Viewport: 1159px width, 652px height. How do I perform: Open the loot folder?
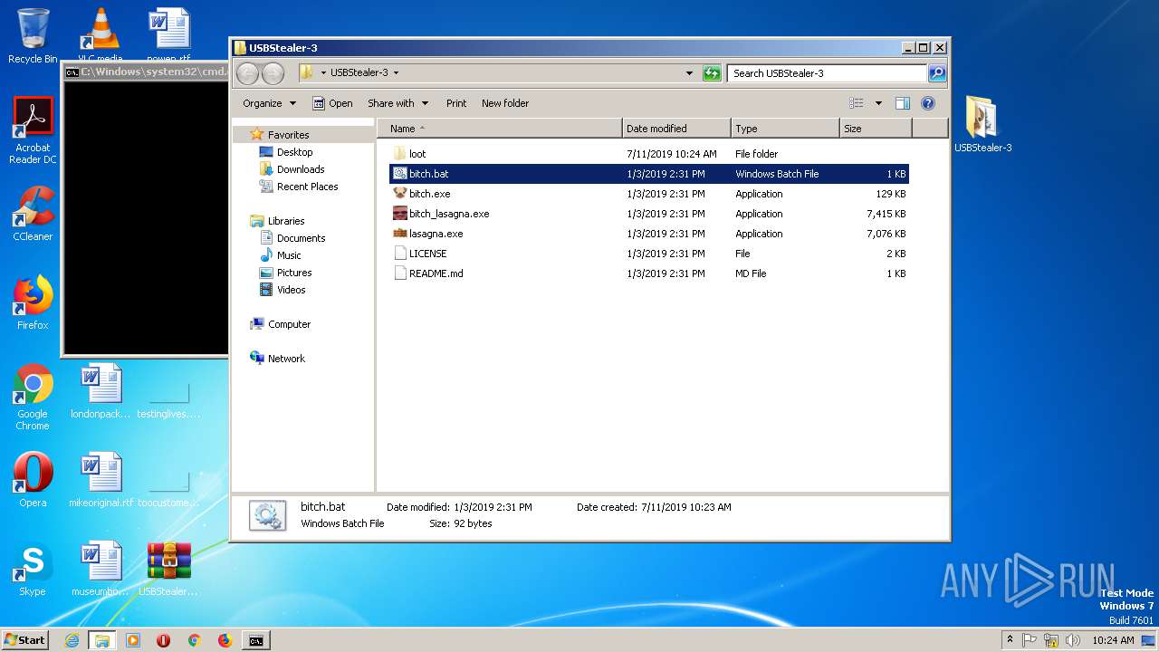coord(417,154)
